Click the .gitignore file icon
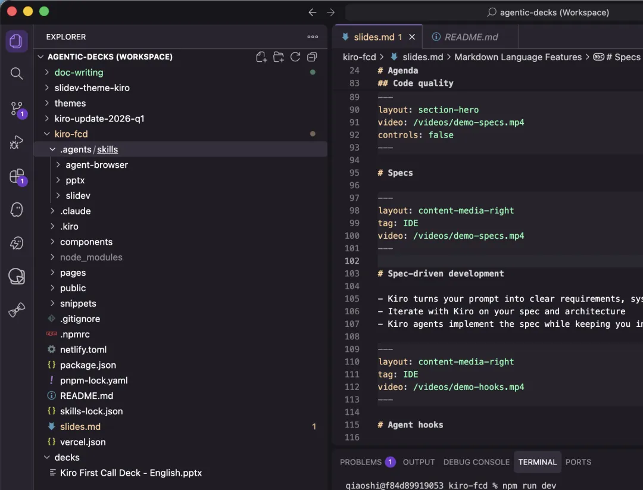 pyautogui.click(x=51, y=319)
